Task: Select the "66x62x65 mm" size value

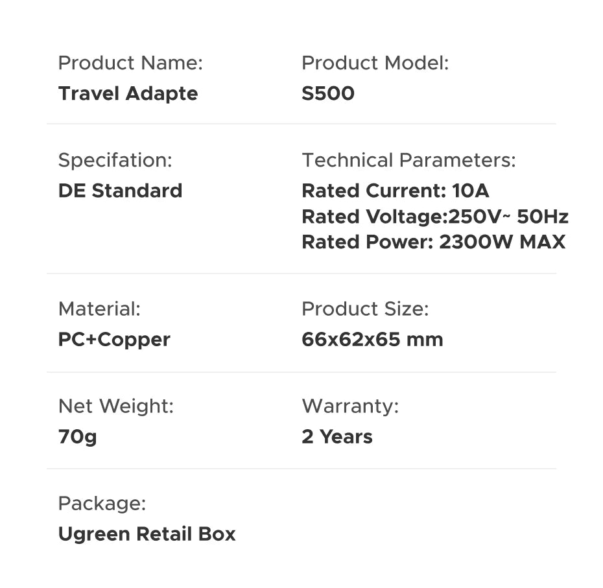Action: [372, 340]
